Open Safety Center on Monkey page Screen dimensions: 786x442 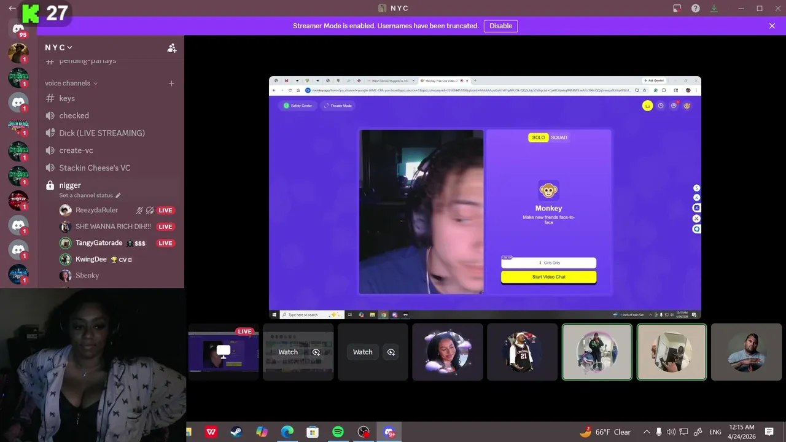(x=297, y=106)
